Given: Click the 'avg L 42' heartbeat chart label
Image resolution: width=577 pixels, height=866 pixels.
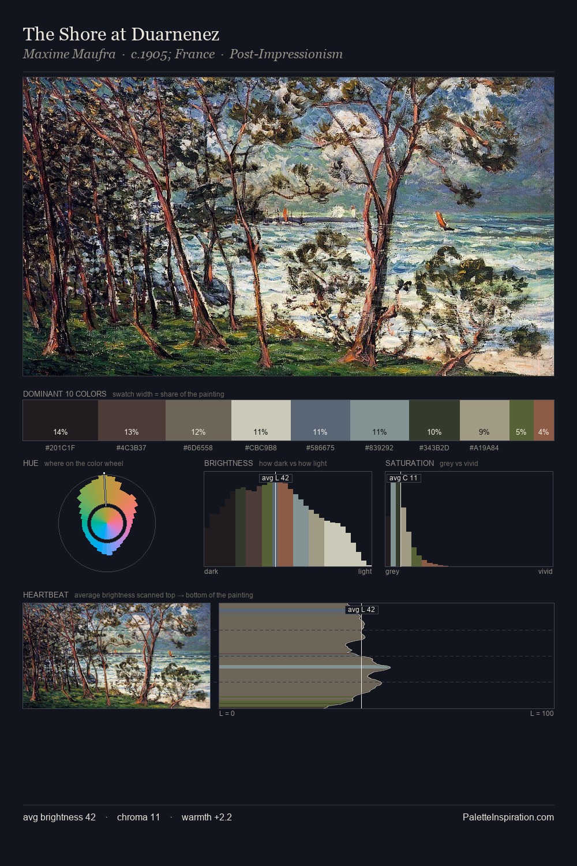Looking at the screenshot, I should point(361,610).
